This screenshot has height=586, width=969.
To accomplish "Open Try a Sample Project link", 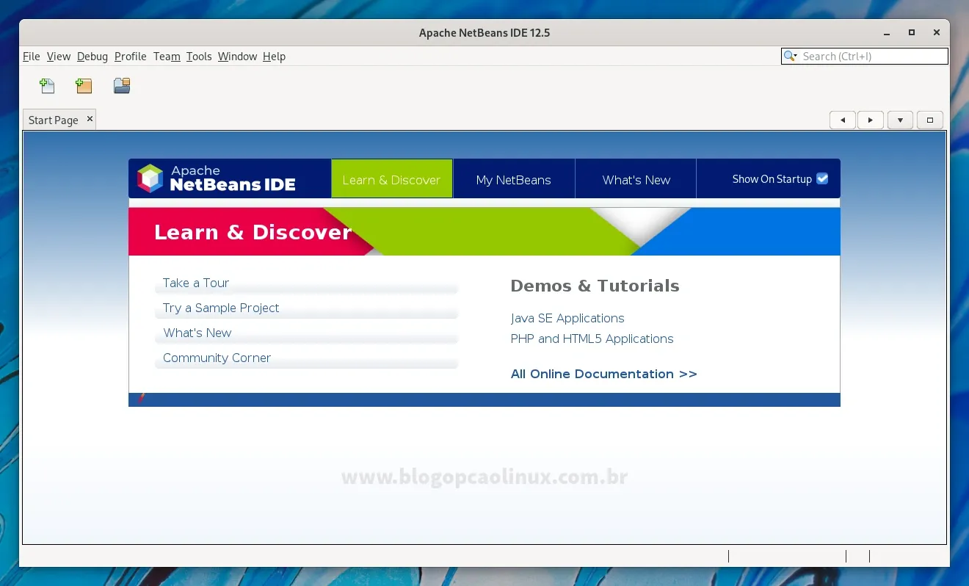I will pos(221,308).
